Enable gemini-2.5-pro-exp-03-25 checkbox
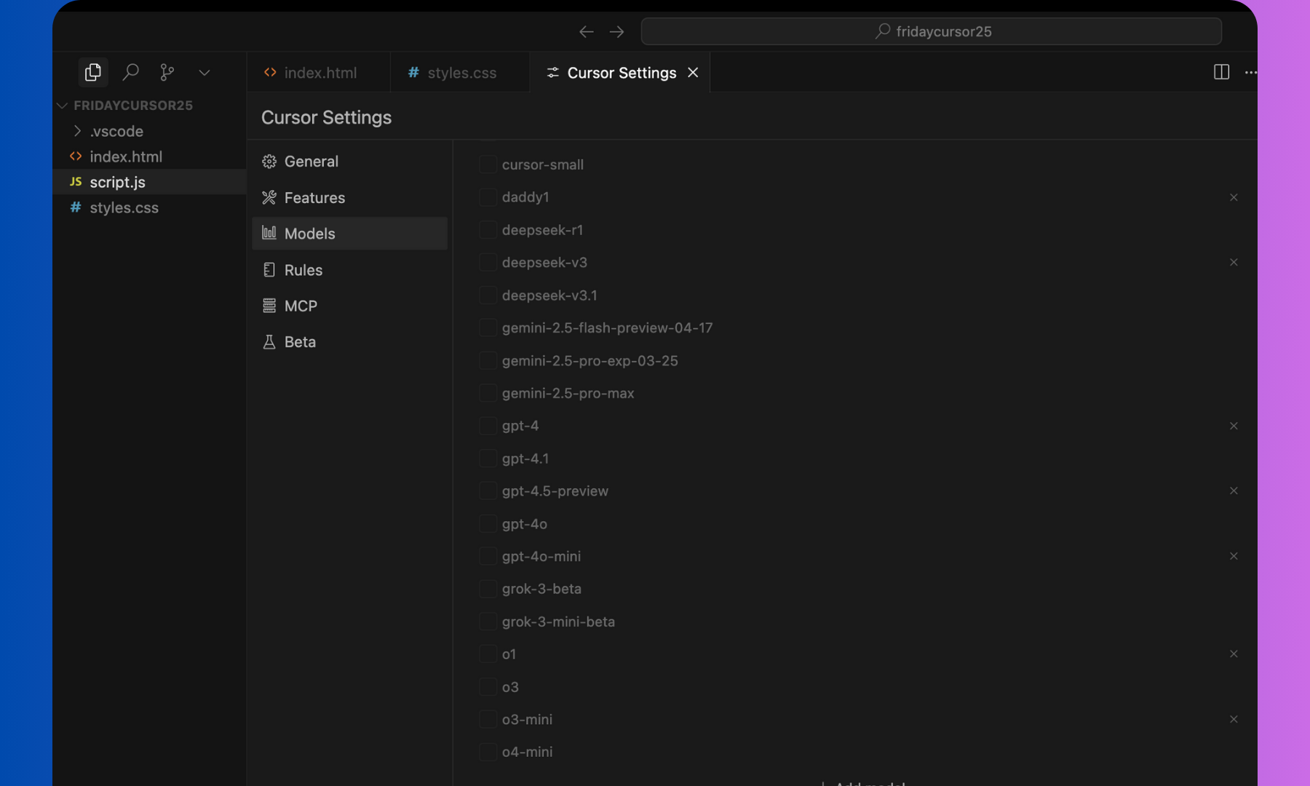The height and width of the screenshot is (786, 1310). coord(488,360)
